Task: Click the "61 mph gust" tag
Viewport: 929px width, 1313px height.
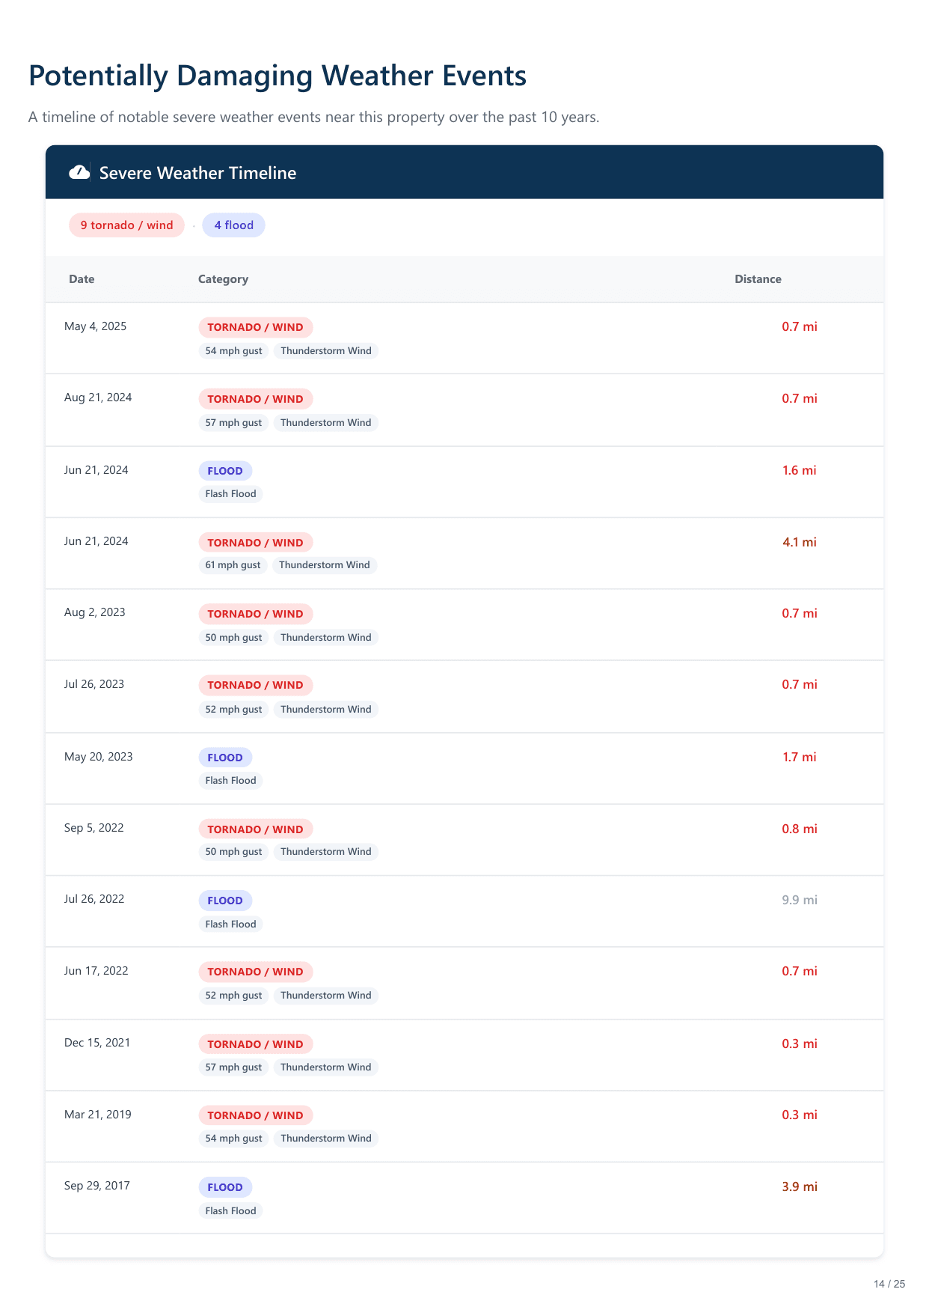Action: [x=233, y=565]
